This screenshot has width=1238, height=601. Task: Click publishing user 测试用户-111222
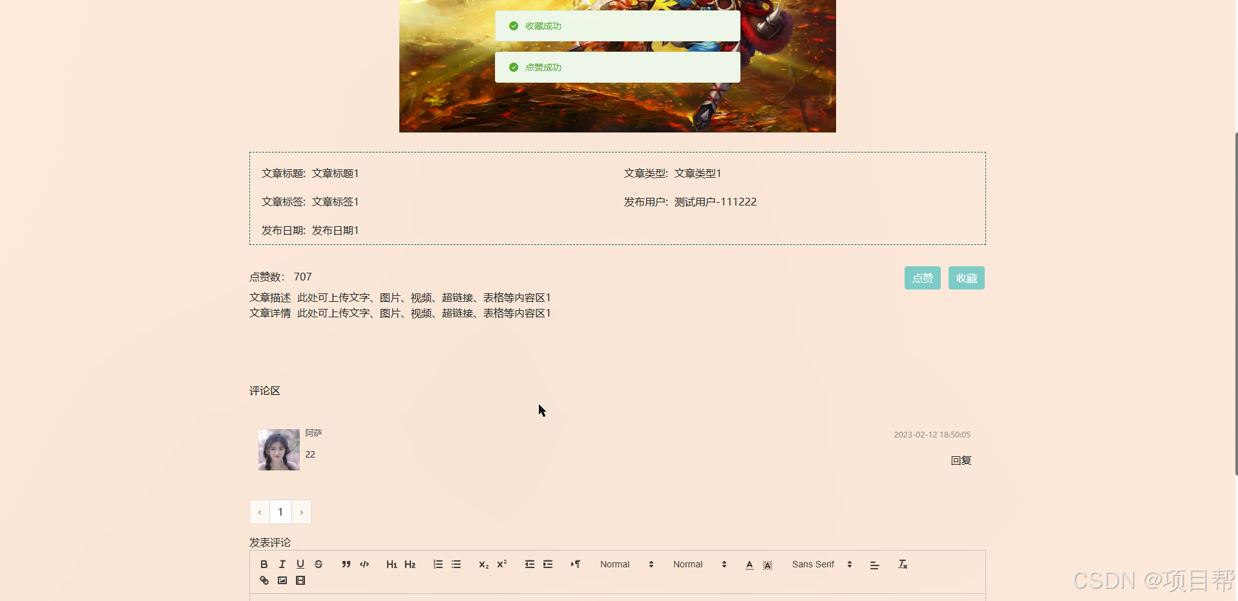pyautogui.click(x=715, y=202)
